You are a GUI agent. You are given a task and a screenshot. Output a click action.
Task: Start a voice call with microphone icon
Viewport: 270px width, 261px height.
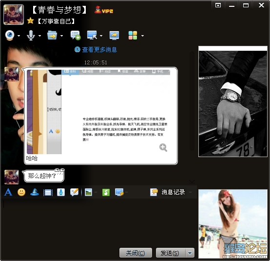tap(31, 35)
